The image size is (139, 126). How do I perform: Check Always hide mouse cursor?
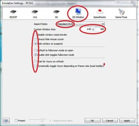(35, 39)
